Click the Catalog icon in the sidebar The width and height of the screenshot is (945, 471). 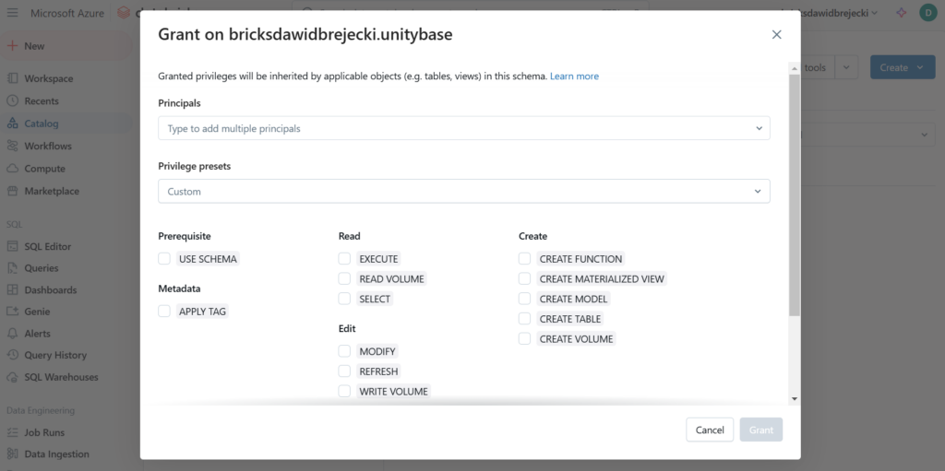[x=13, y=124]
